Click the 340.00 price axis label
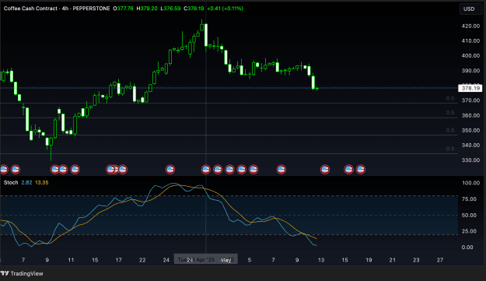The height and width of the screenshot is (281, 486). point(470,145)
